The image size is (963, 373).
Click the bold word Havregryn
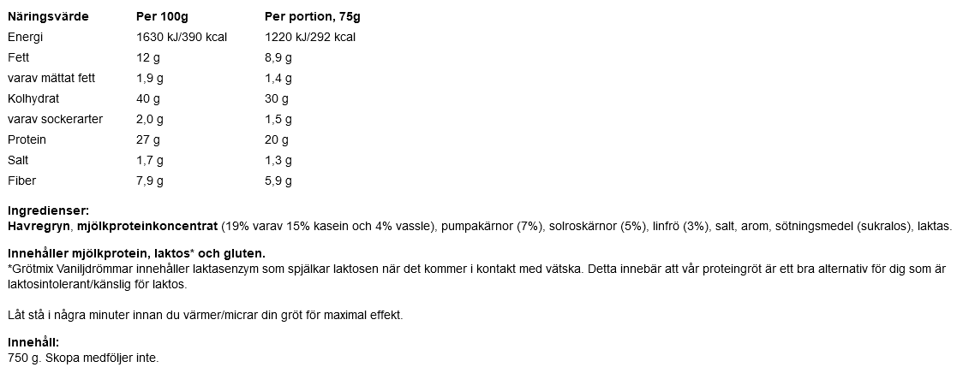point(39,227)
